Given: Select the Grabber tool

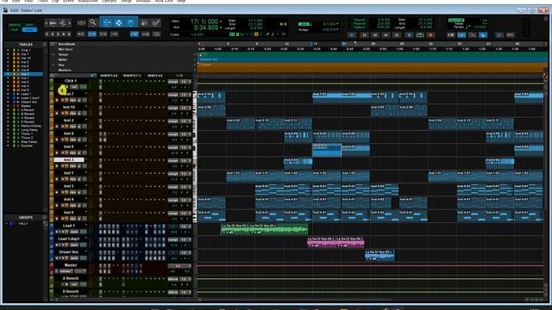Looking at the screenshot, I should pos(130,23).
